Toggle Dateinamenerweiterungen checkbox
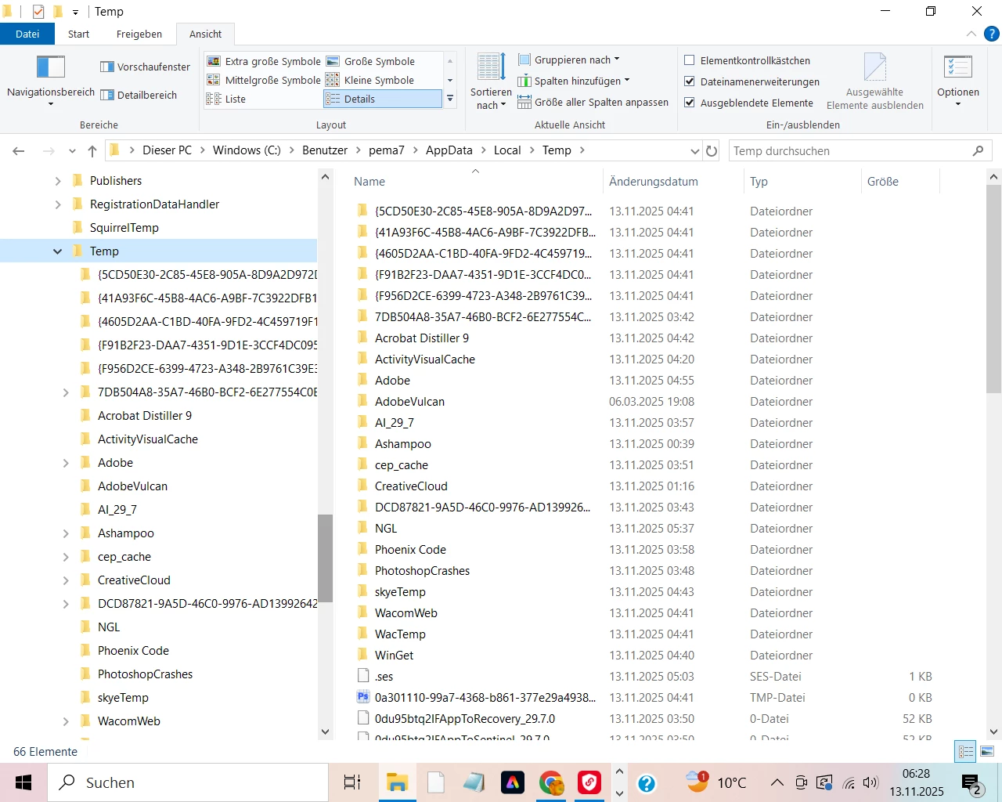Image resolution: width=1002 pixels, height=802 pixels. (x=690, y=81)
